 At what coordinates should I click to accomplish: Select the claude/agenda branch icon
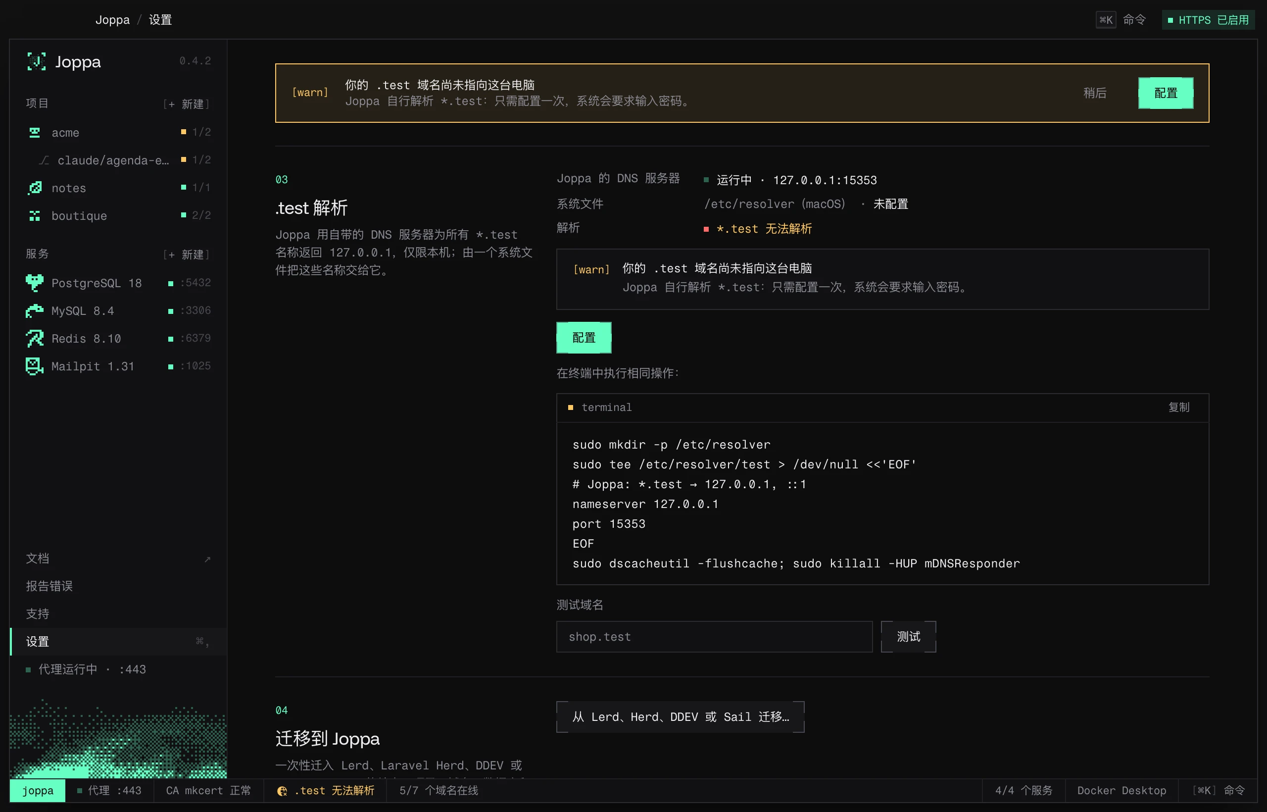[44, 160]
